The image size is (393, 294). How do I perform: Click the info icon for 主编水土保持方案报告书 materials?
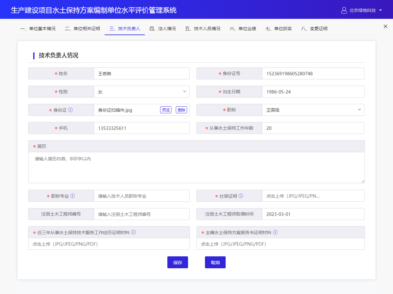pos(275,232)
